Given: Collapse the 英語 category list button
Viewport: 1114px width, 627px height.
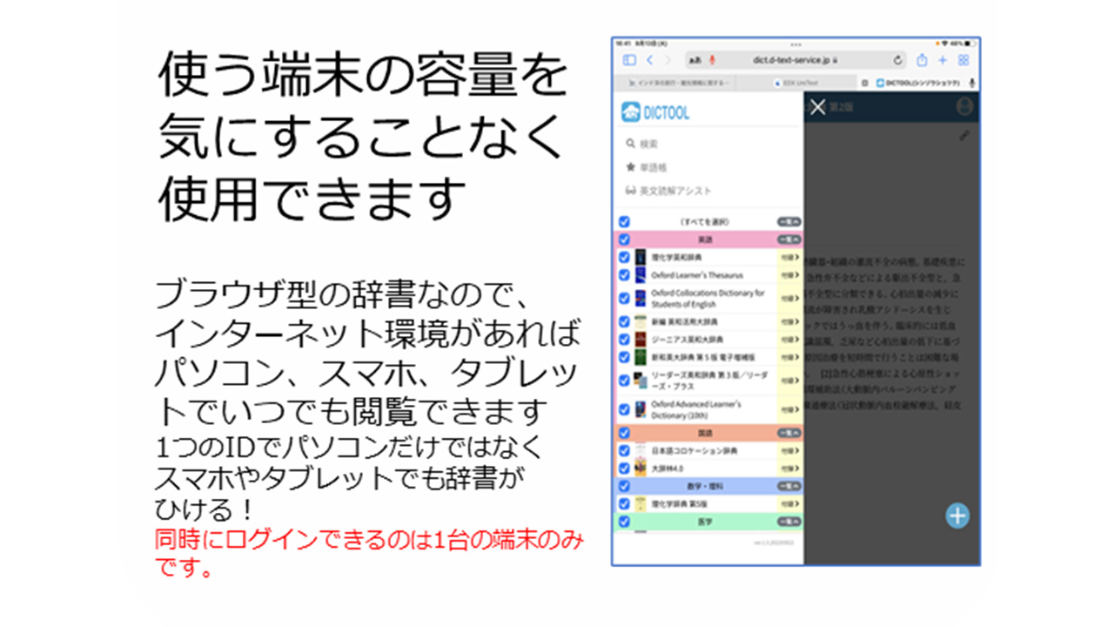Looking at the screenshot, I should point(789,239).
